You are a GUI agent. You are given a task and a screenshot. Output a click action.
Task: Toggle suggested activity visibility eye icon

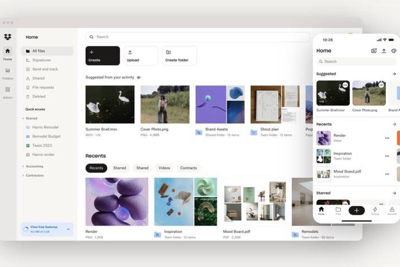click(x=139, y=77)
